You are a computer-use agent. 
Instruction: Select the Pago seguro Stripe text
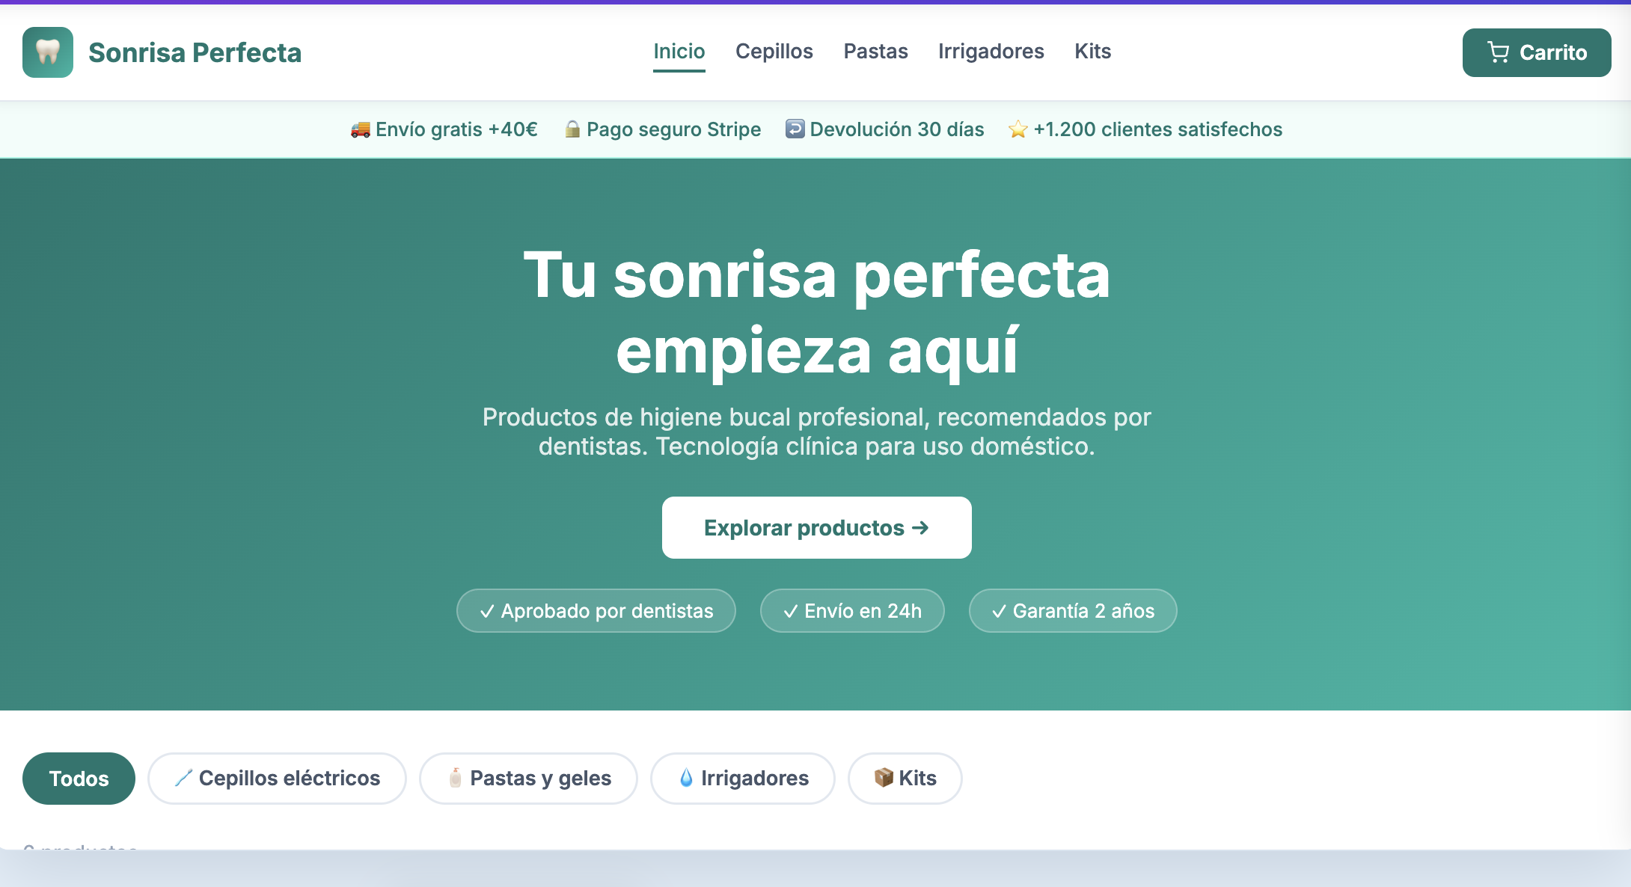[673, 129]
